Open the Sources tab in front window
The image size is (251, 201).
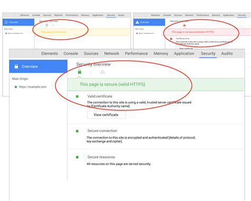(91, 54)
